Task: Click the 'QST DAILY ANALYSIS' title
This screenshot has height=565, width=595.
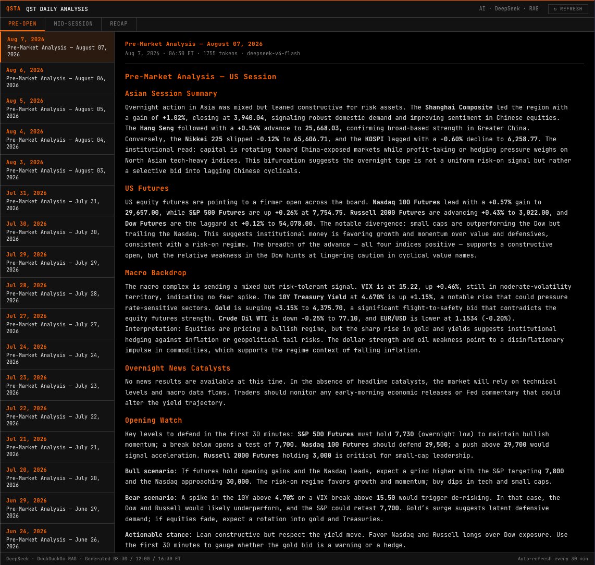Action: (57, 9)
